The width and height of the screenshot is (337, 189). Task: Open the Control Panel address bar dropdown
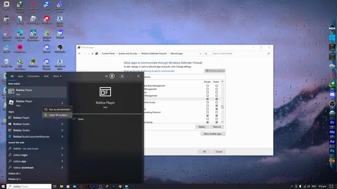(x=200, y=54)
